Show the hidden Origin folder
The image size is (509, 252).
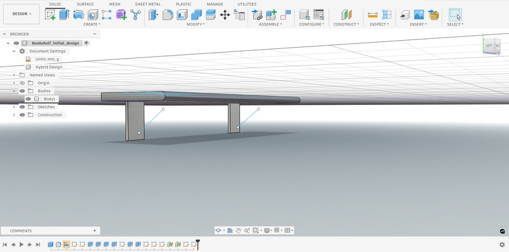point(22,83)
